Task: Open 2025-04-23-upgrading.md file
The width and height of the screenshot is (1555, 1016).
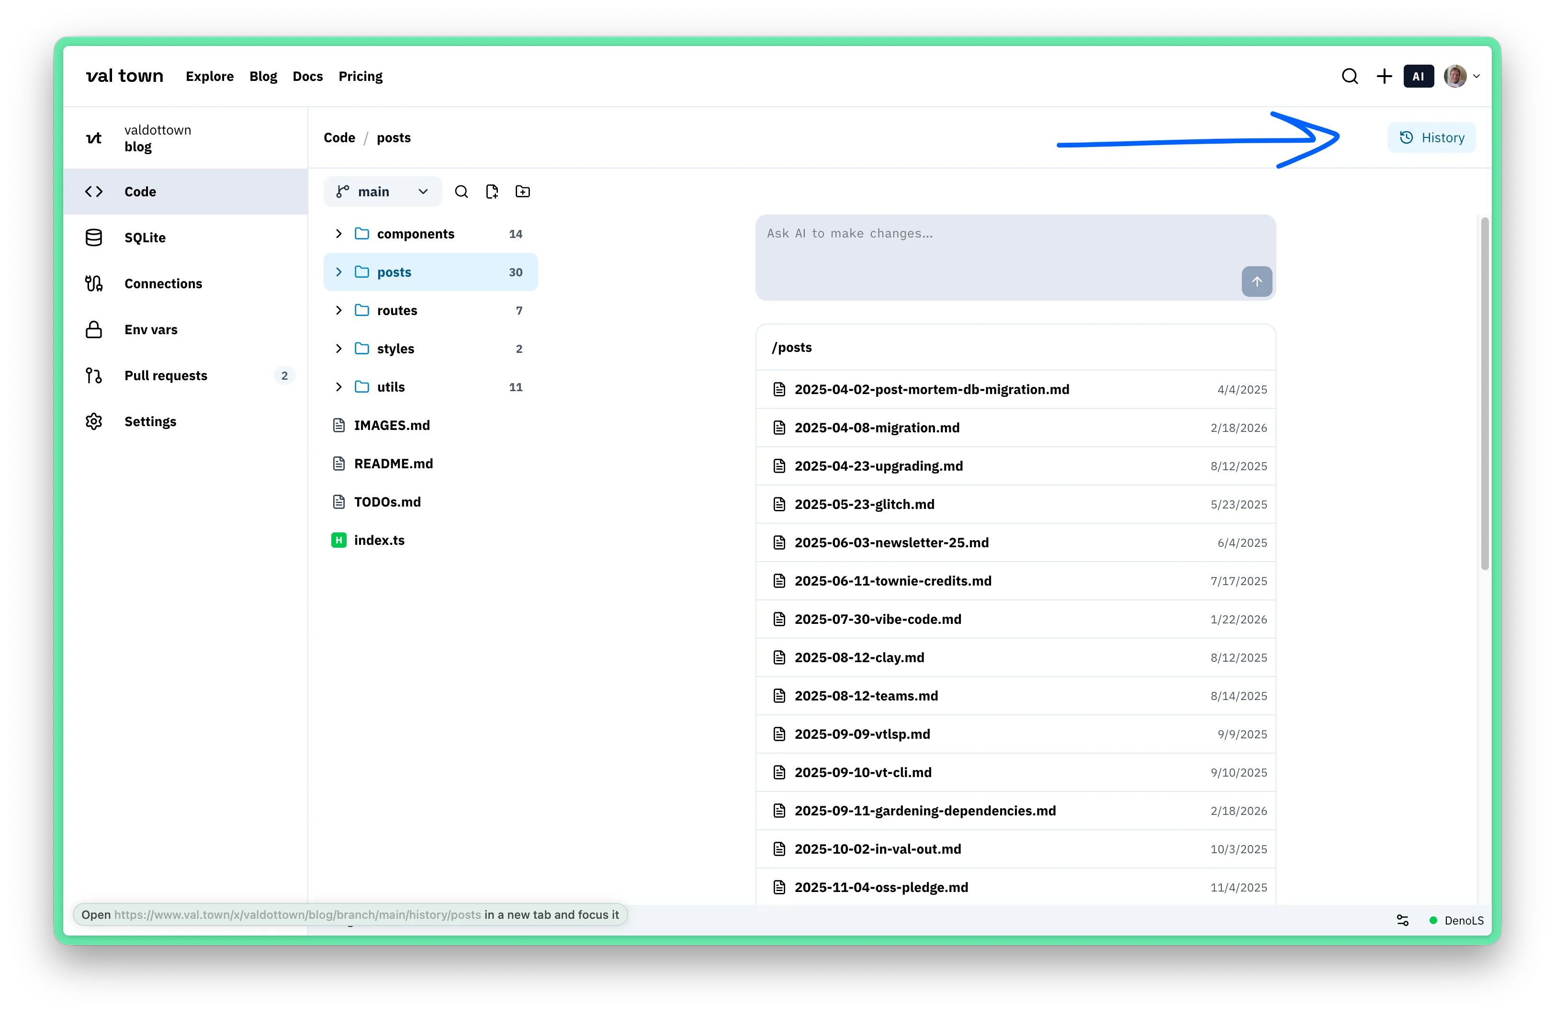Action: (x=1015, y=466)
